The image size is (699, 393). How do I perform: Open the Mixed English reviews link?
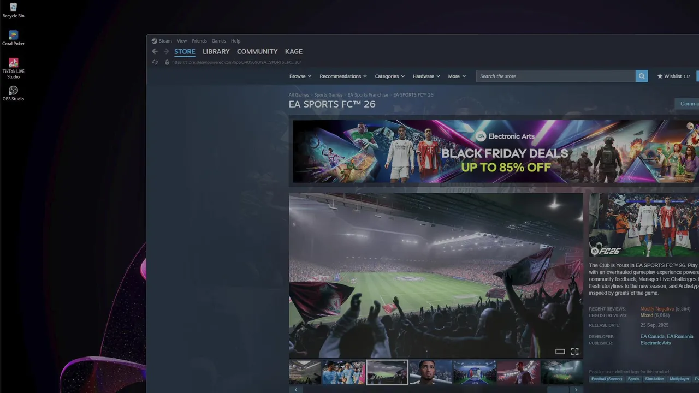coord(647,315)
